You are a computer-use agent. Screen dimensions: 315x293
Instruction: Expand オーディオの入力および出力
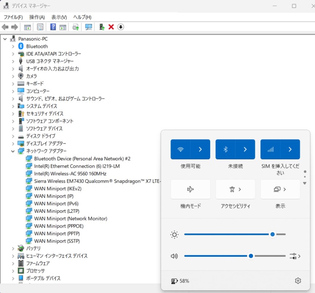pyautogui.click(x=13, y=69)
